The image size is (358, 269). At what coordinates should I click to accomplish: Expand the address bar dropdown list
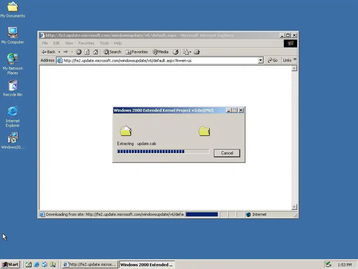pyautogui.click(x=260, y=60)
